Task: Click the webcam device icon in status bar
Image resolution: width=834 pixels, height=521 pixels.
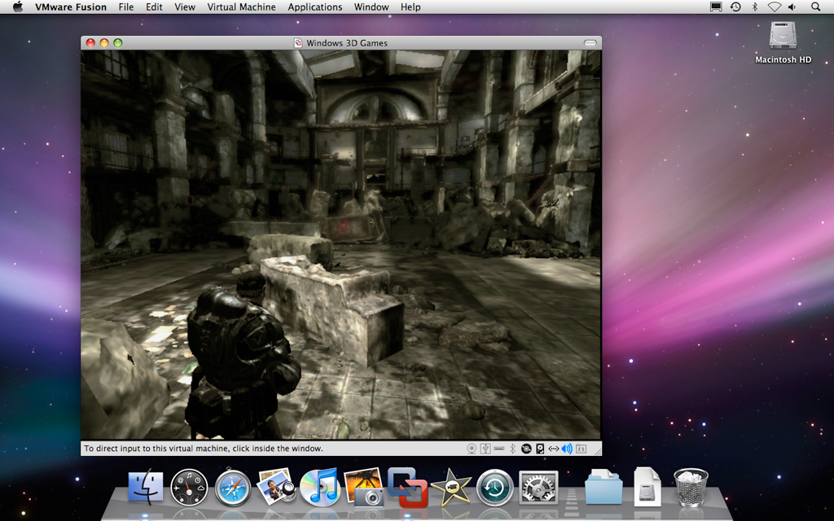Action: [472, 449]
